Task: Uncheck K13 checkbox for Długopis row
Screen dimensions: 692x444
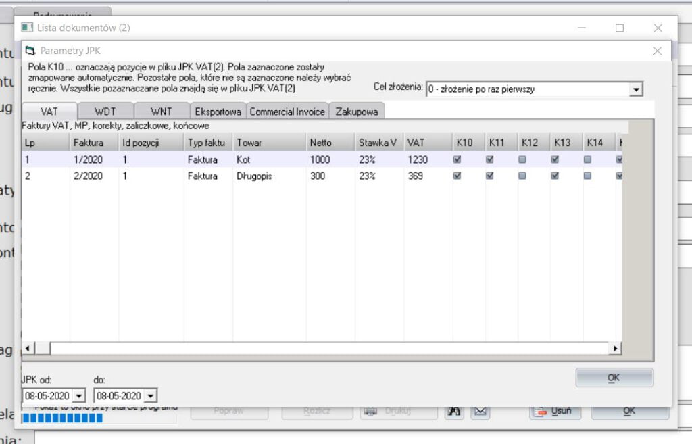Action: 555,176
